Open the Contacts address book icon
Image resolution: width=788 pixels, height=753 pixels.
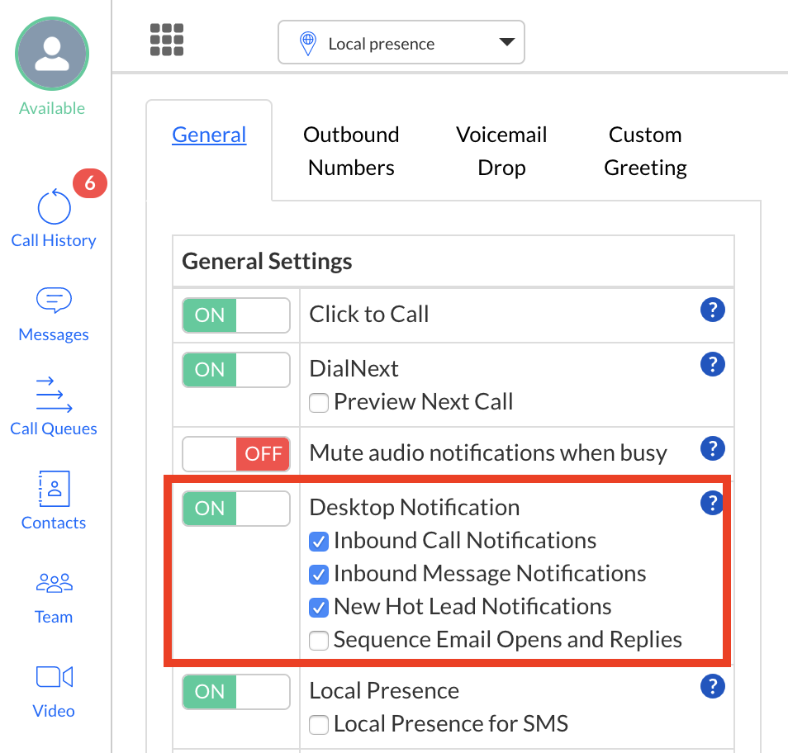pos(54,489)
